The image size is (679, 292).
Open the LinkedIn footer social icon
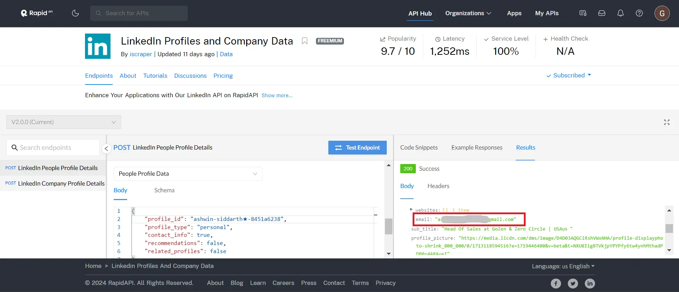point(589,283)
